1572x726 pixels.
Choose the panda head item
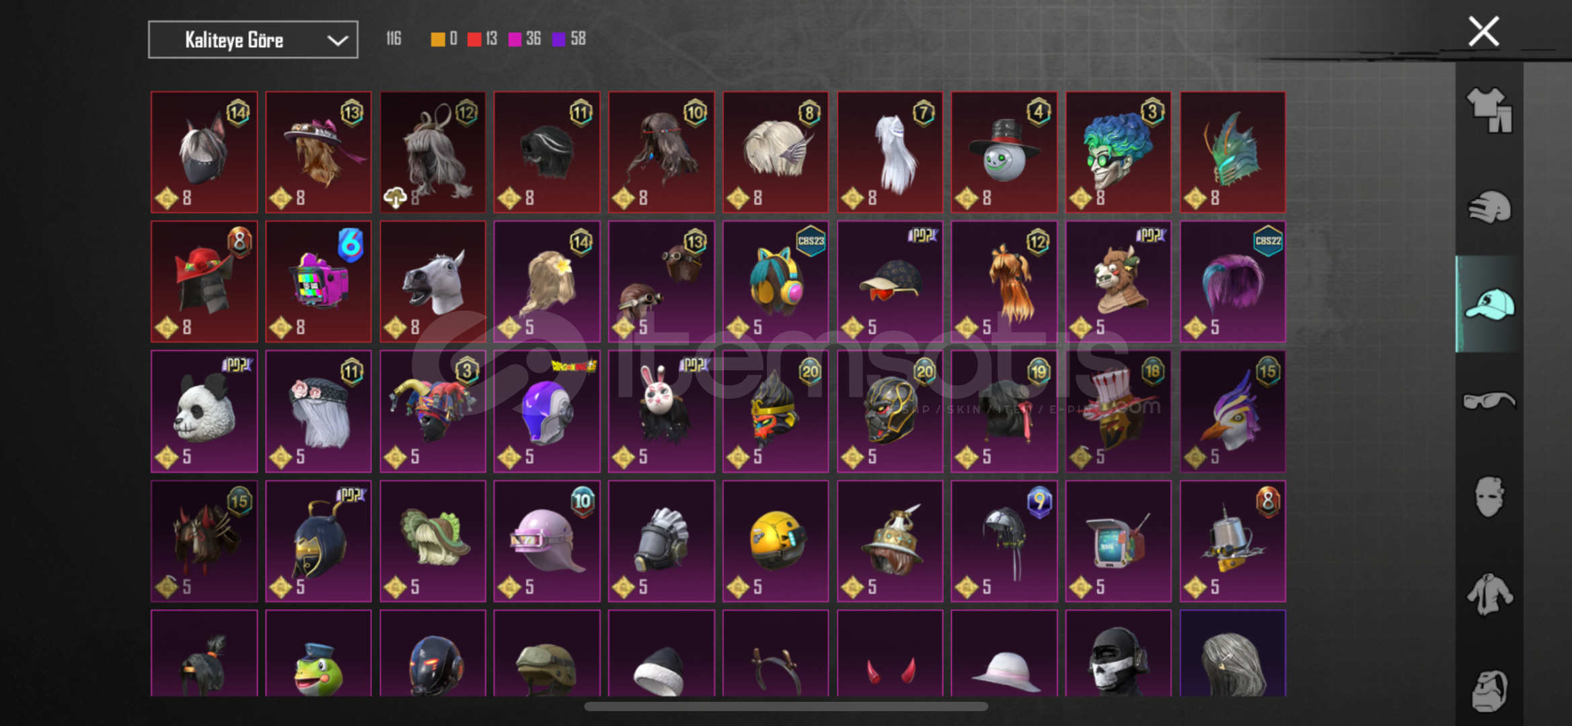[x=204, y=411]
